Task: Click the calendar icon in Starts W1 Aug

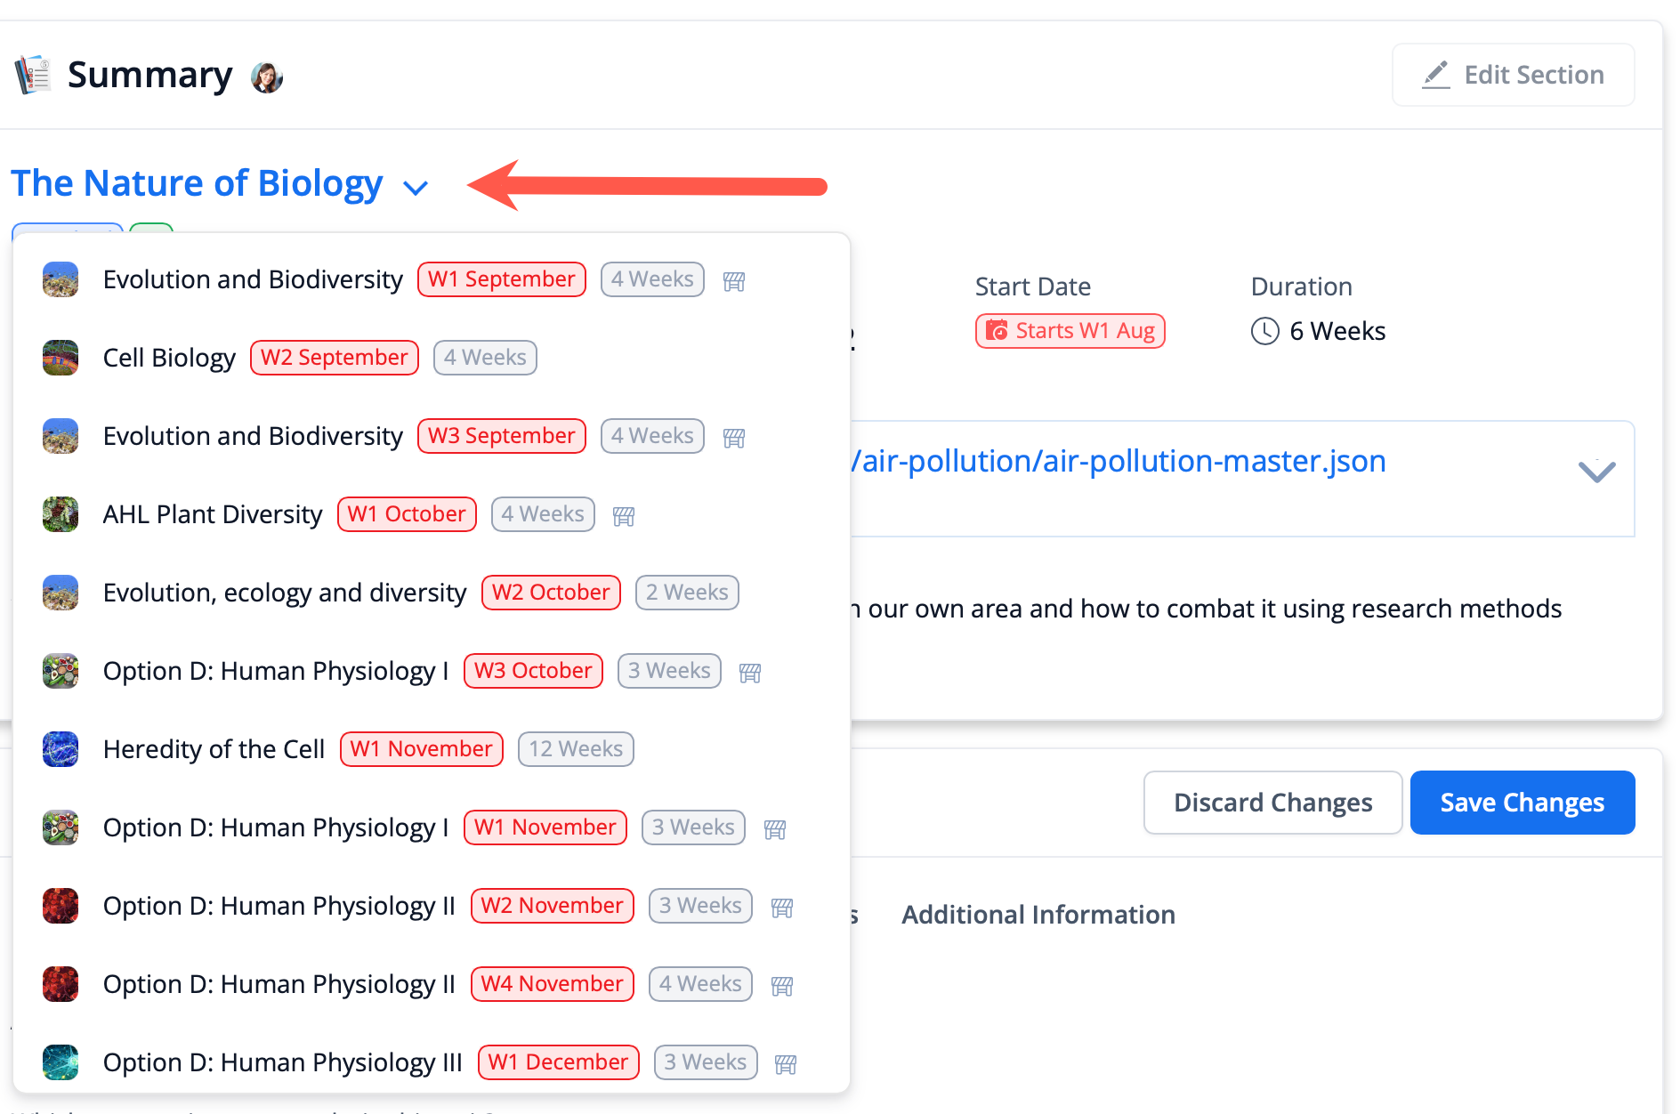Action: tap(997, 331)
